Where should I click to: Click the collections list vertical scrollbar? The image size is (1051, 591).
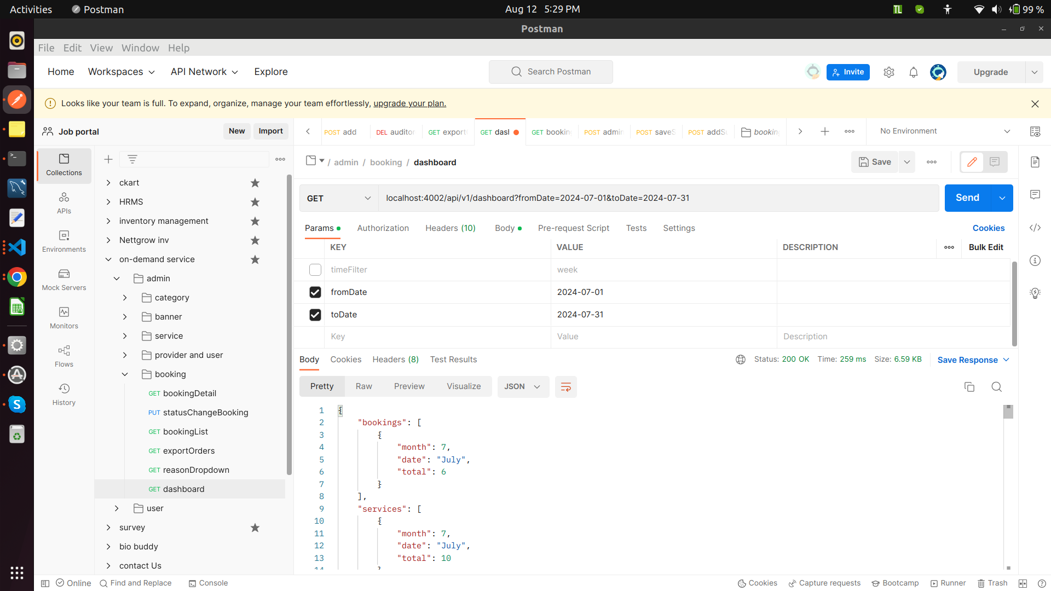coord(289,323)
